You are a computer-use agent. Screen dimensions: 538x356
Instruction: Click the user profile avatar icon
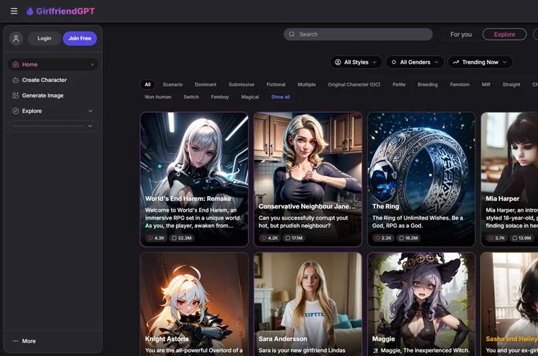[x=16, y=38]
